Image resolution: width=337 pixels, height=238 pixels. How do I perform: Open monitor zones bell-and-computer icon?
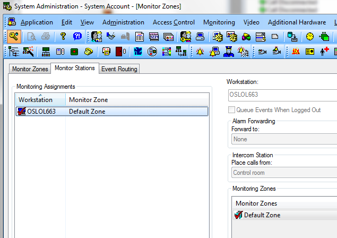point(214,52)
